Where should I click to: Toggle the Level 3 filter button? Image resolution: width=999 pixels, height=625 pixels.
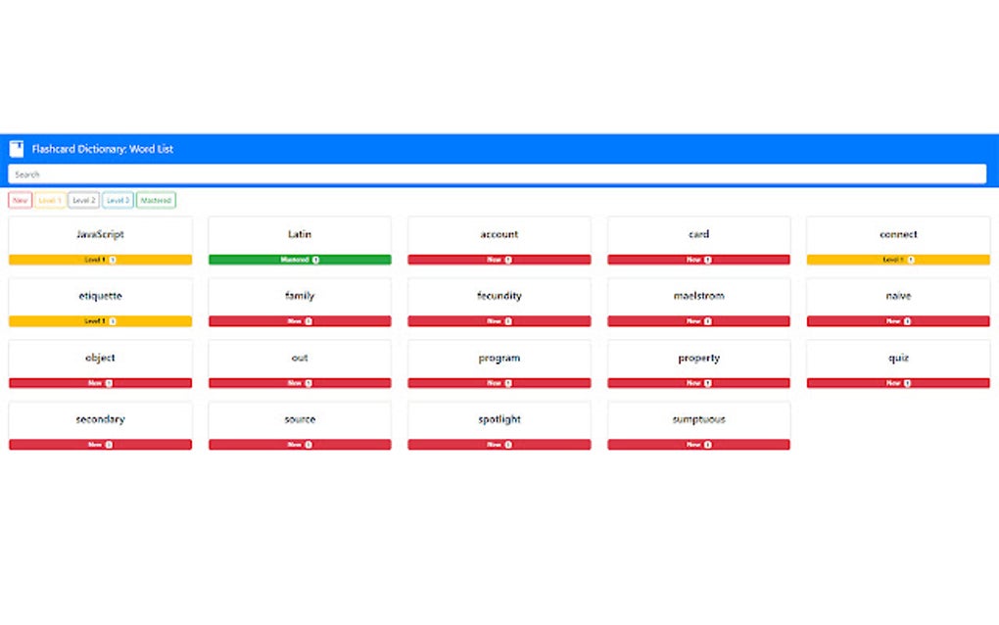coord(118,200)
